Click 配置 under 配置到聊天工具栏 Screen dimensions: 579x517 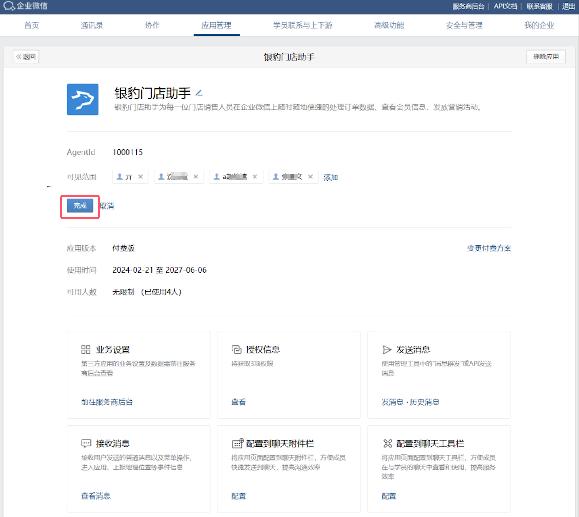(x=389, y=496)
